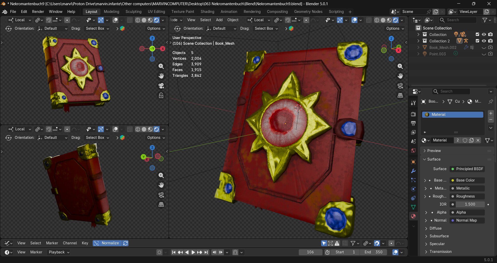
Task: Click the lock icon in top-left viewport
Action: [161, 95]
